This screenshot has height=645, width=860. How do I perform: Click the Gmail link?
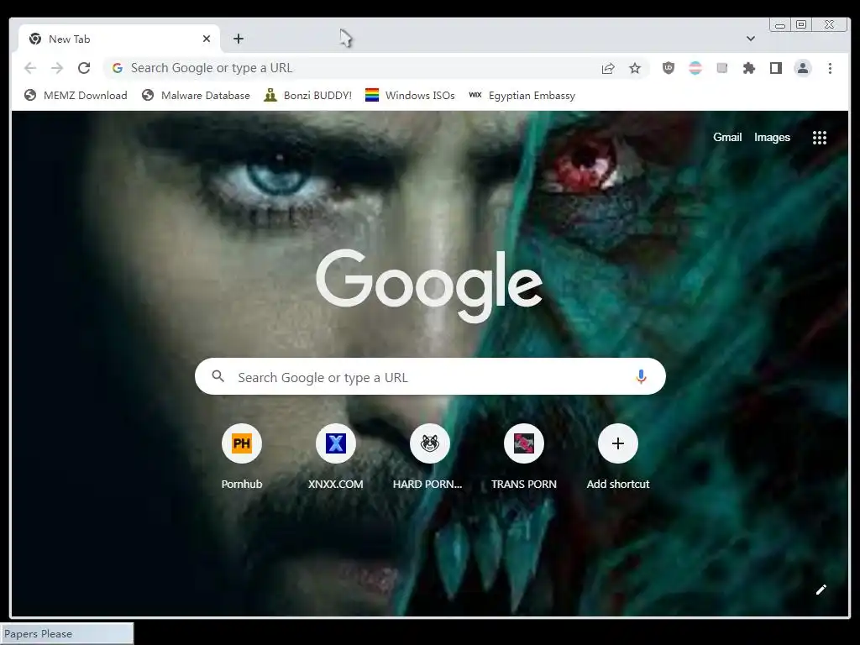[x=727, y=137]
